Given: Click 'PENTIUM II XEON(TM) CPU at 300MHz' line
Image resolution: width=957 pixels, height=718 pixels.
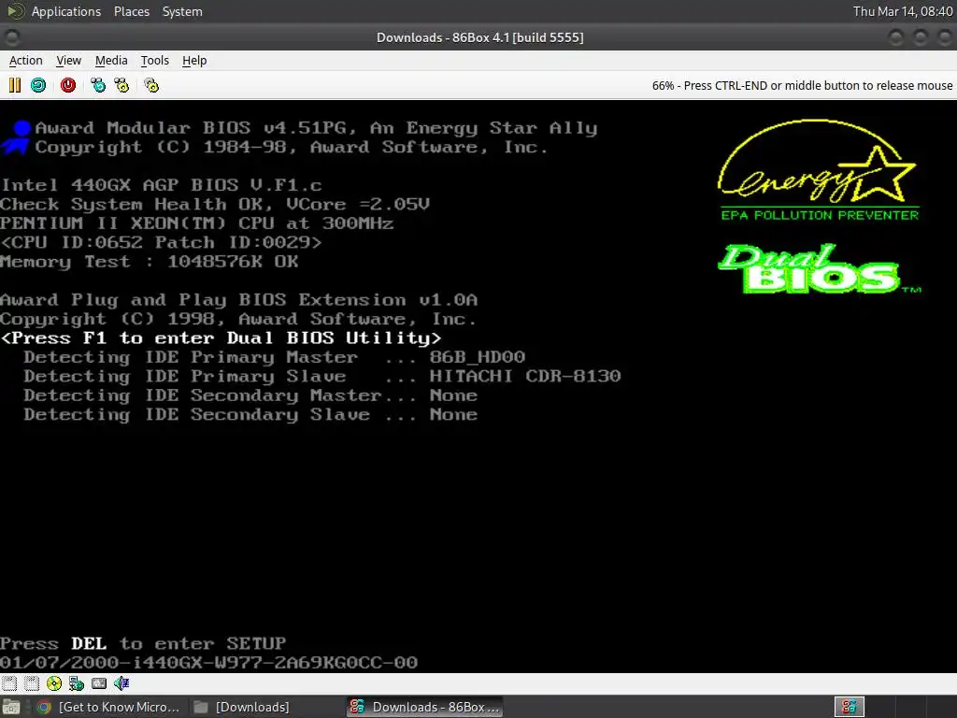Looking at the screenshot, I should 196,223.
